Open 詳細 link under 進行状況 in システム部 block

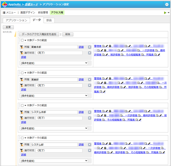23,155
